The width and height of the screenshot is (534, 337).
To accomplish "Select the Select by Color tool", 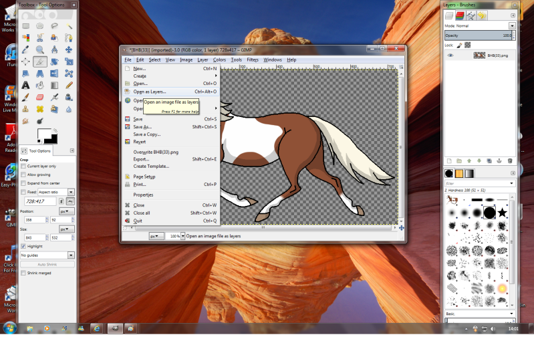I will pyautogui.click(x=25, y=38).
